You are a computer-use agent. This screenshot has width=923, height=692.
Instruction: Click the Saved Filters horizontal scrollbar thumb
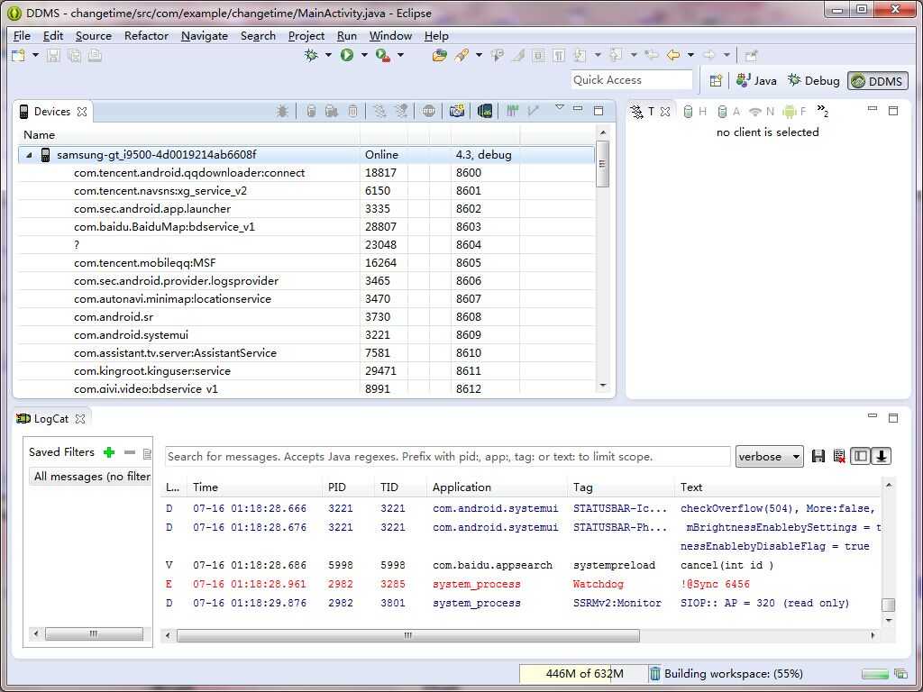[x=94, y=633]
